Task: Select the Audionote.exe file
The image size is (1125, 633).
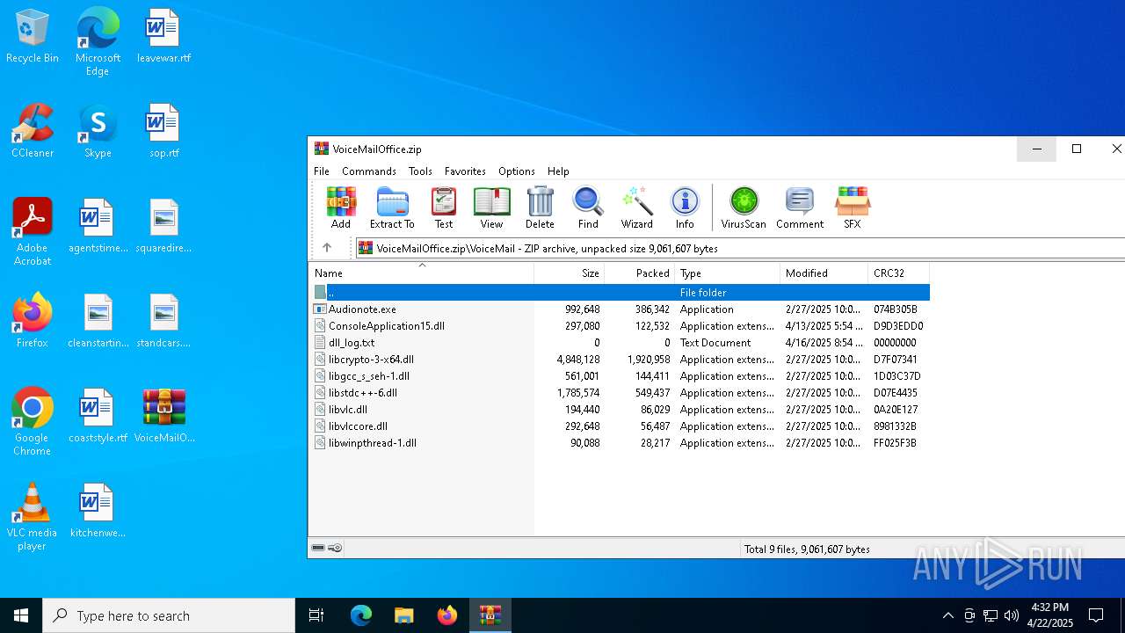Action: (x=620, y=309)
